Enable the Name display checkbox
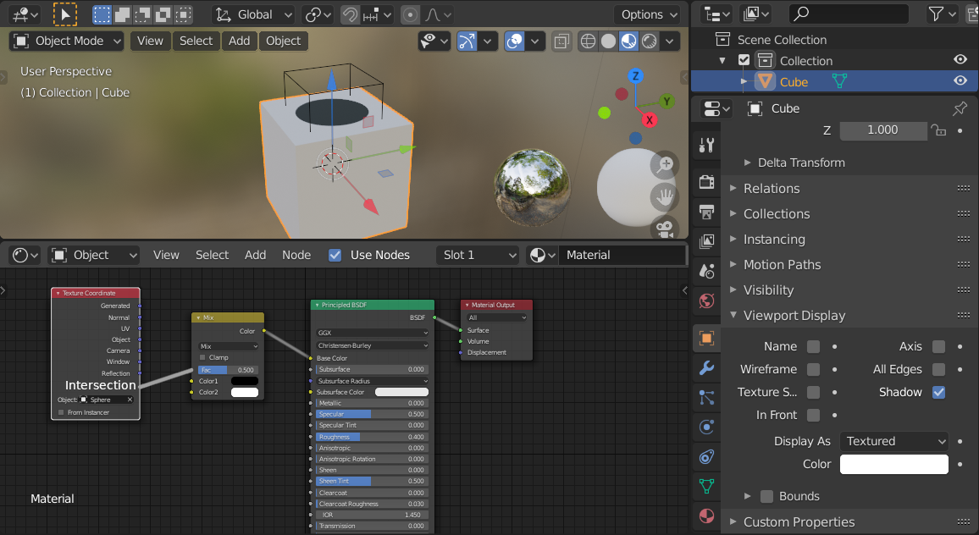This screenshot has height=535, width=979. click(x=813, y=346)
